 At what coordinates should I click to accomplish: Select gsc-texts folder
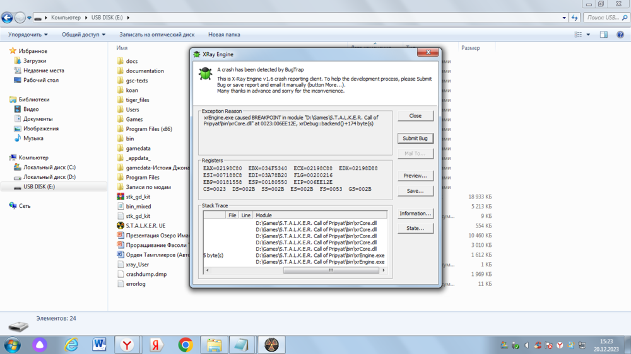(x=137, y=81)
